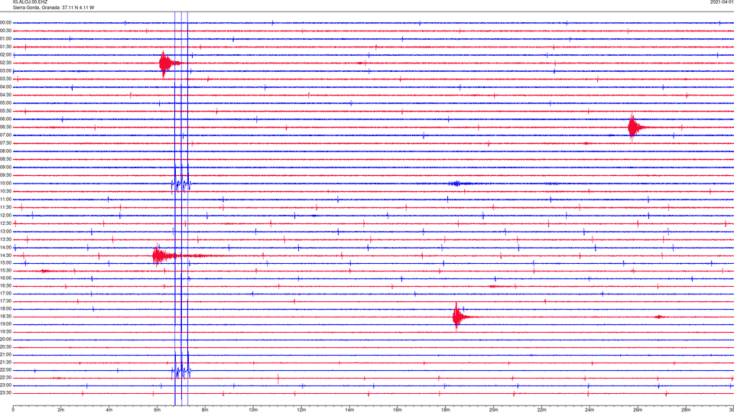Select the 03:30 trace time label
Viewport: 734px width, 413px height.
click(6, 79)
